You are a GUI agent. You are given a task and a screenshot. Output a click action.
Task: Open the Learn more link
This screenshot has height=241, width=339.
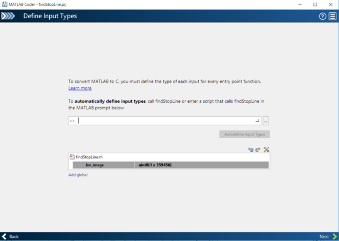(x=80, y=88)
